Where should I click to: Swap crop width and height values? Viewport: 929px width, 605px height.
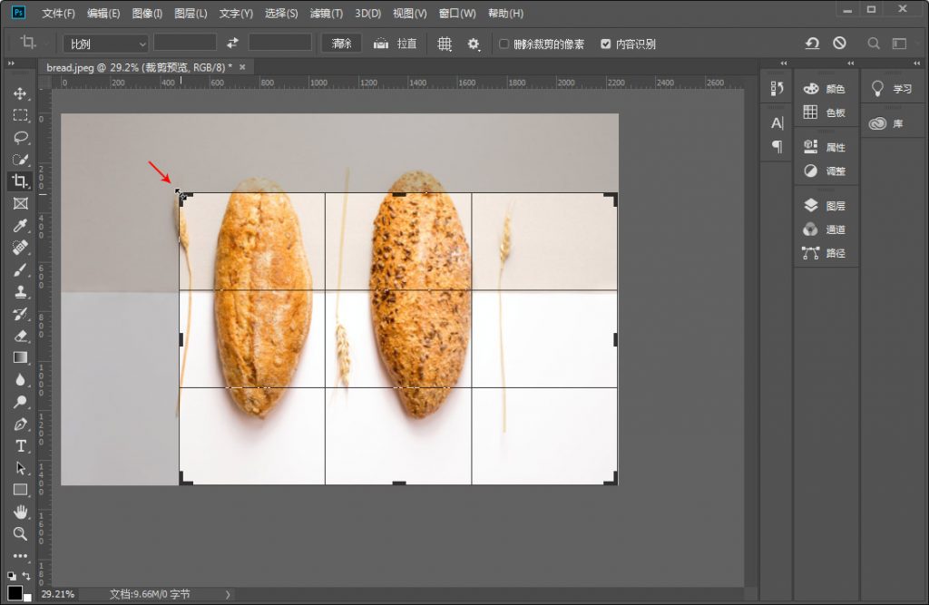tap(232, 44)
